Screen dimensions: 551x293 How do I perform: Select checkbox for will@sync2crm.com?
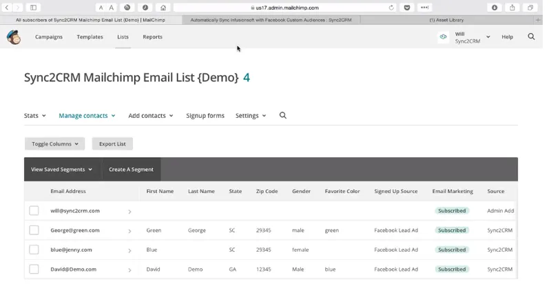[34, 211]
